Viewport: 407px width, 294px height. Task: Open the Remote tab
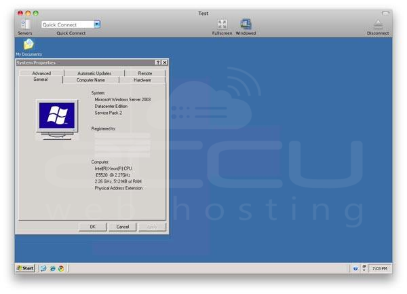coord(145,73)
